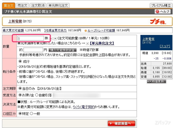The image size is (173, 128).
Task: Click the small arrow icon before 【単元株化注文】
Action: 87,44
